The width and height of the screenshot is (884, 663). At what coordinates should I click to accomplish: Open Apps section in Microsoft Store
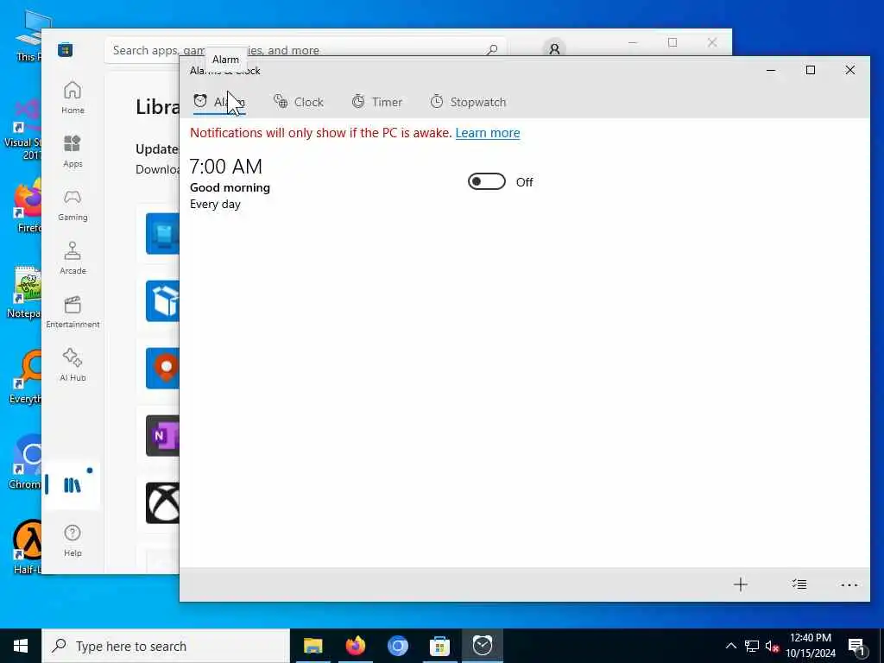tap(73, 151)
